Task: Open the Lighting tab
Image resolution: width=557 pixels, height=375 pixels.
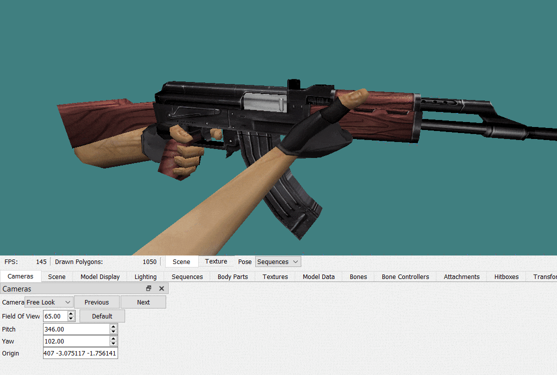Action: pos(146,276)
